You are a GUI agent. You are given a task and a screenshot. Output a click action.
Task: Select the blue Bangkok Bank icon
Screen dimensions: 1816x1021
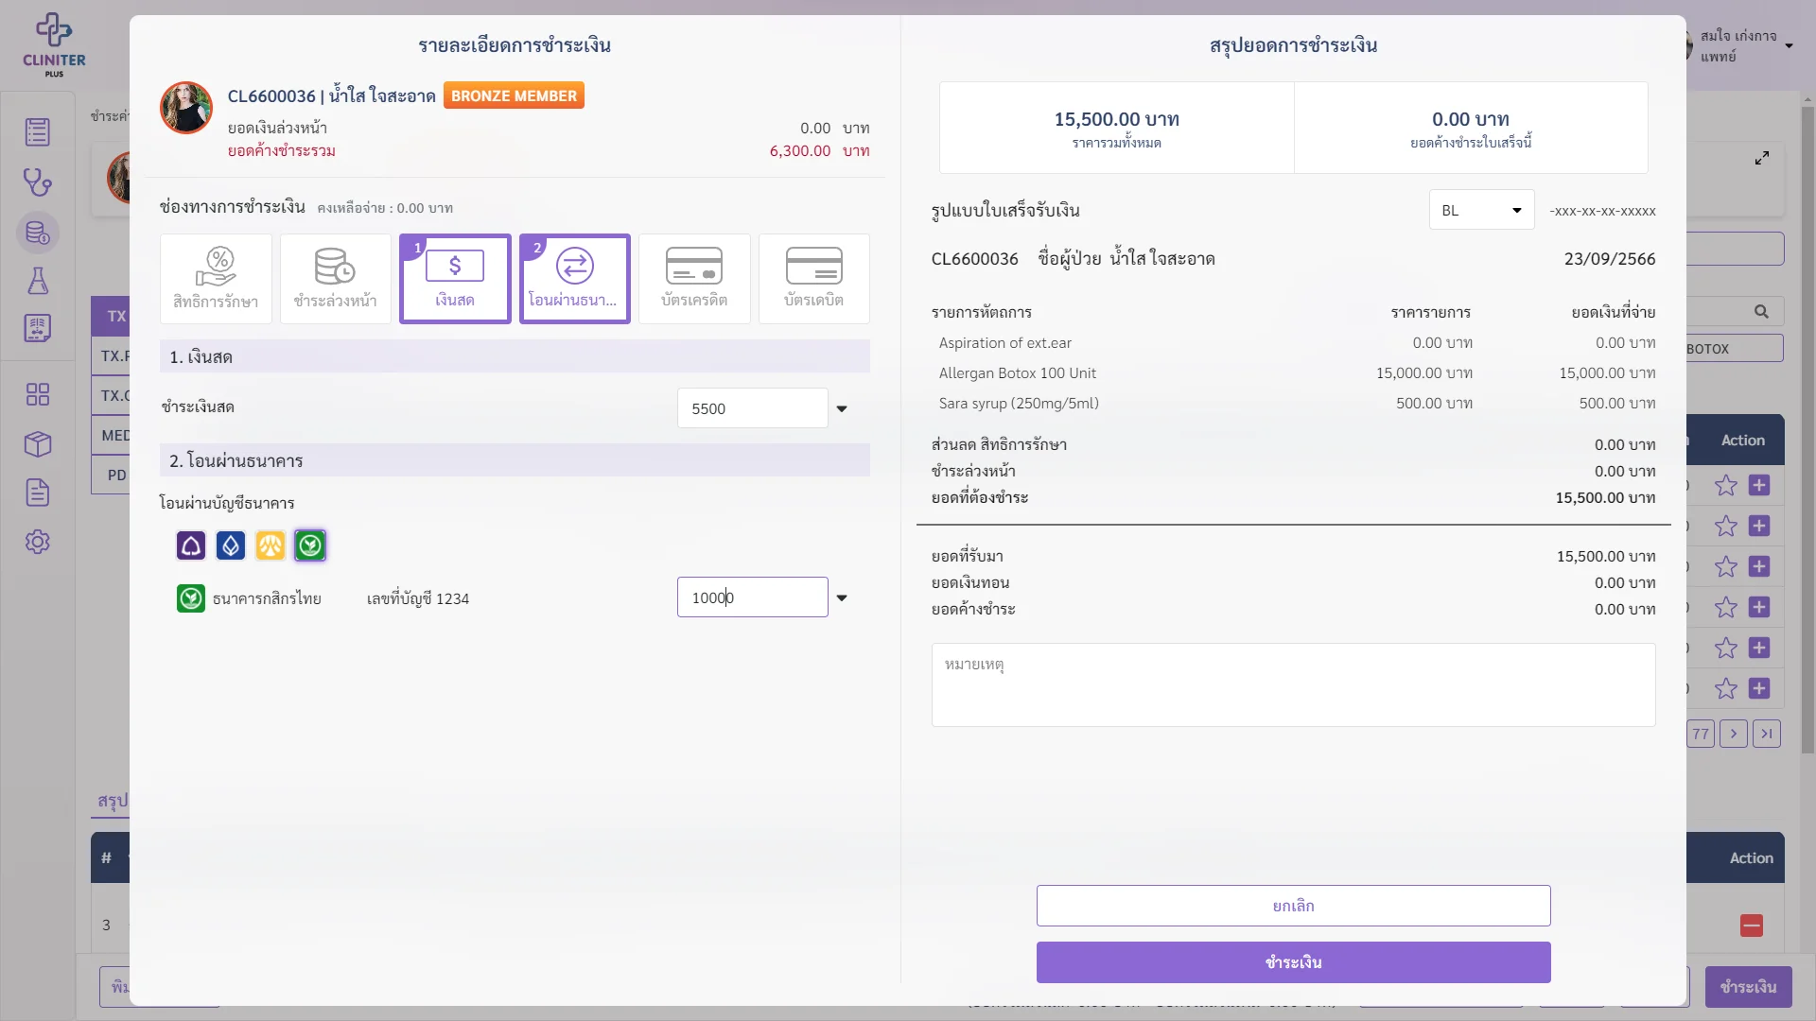click(231, 545)
